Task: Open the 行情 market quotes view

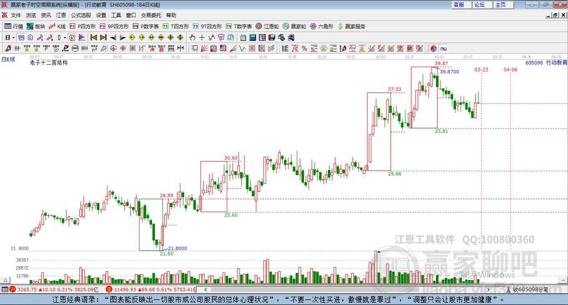Action: 14,27
